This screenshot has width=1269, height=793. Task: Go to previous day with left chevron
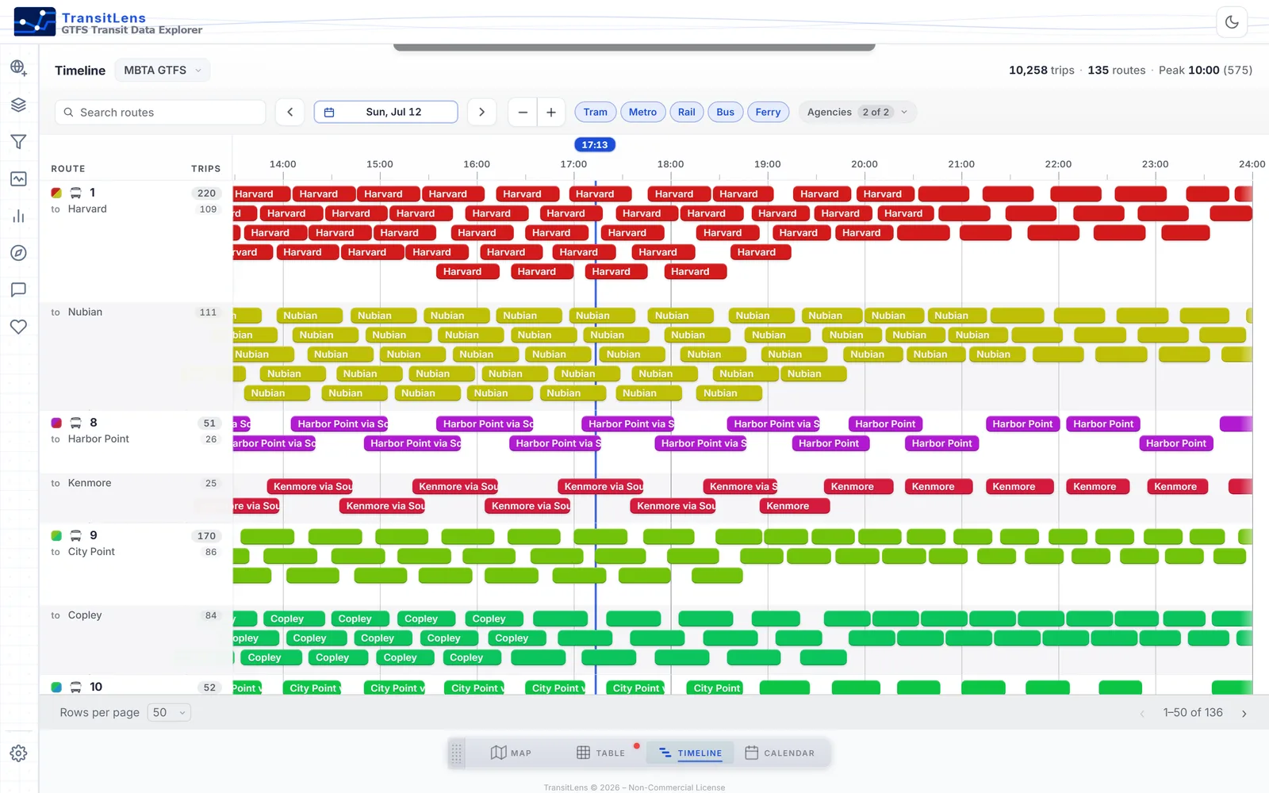289,112
